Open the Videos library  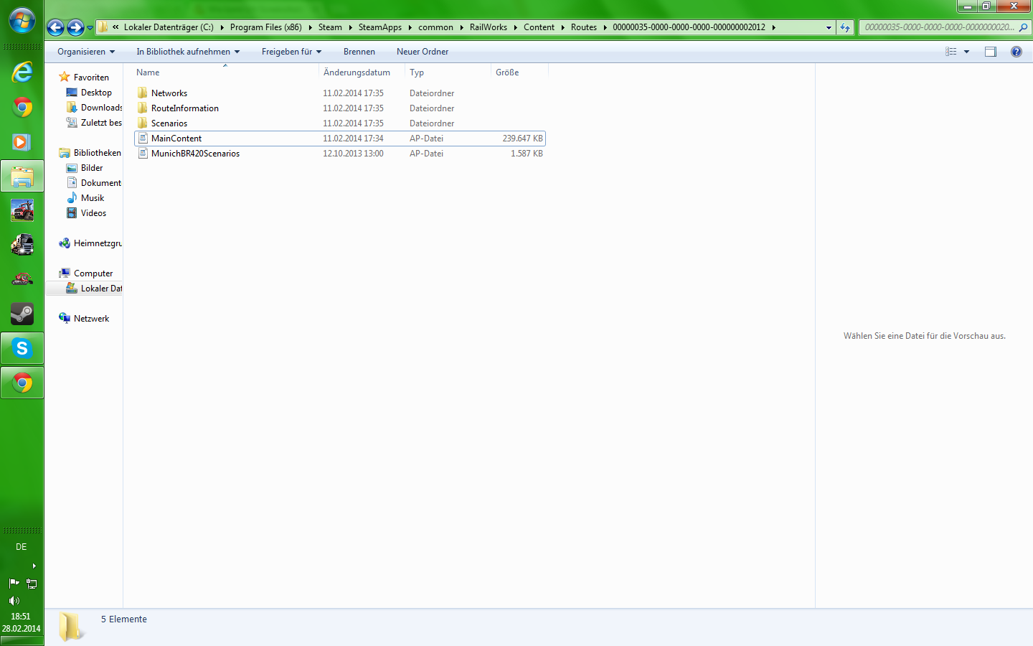click(93, 213)
